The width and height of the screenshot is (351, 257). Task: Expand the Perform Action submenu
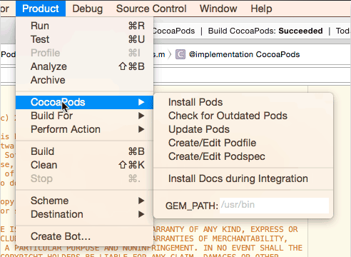pos(84,129)
